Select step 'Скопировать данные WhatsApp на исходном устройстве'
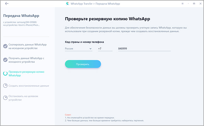204x126 pixels. click(28, 46)
